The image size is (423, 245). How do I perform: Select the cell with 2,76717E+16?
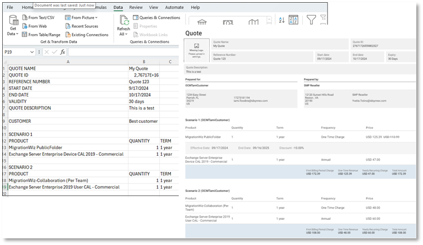click(144, 75)
